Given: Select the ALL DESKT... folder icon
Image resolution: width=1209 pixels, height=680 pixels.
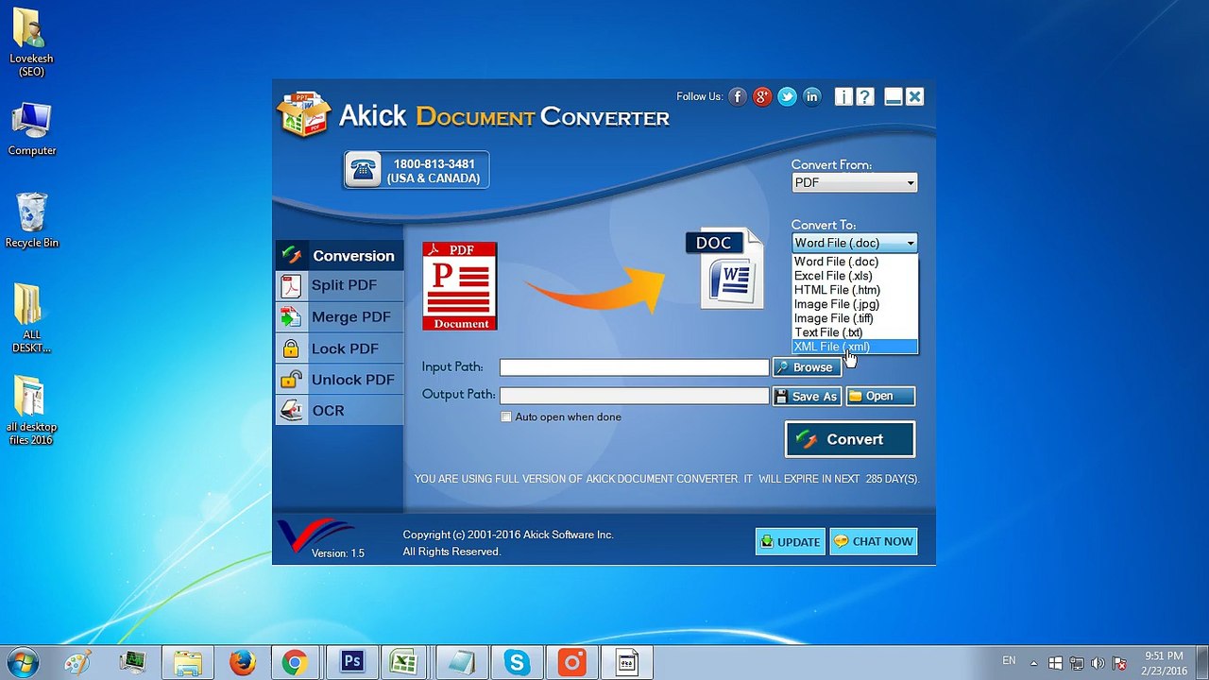Looking at the screenshot, I should click(31, 318).
